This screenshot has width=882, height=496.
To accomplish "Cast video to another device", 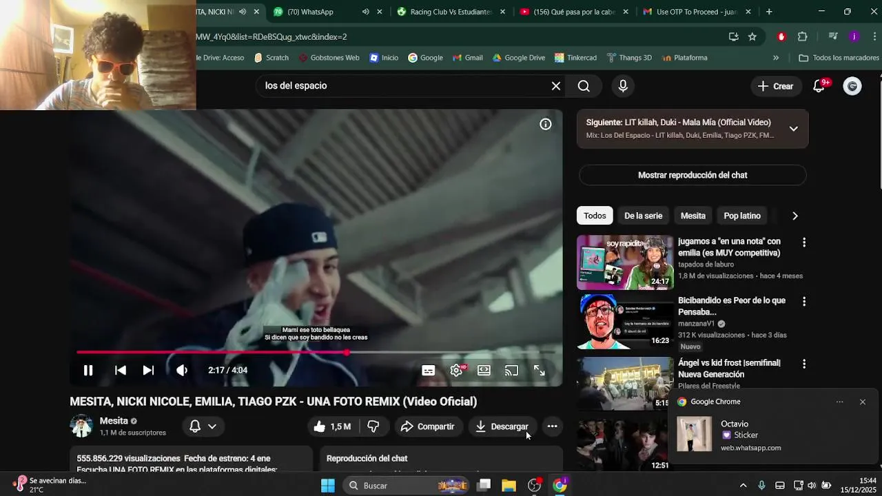I will pos(511,371).
